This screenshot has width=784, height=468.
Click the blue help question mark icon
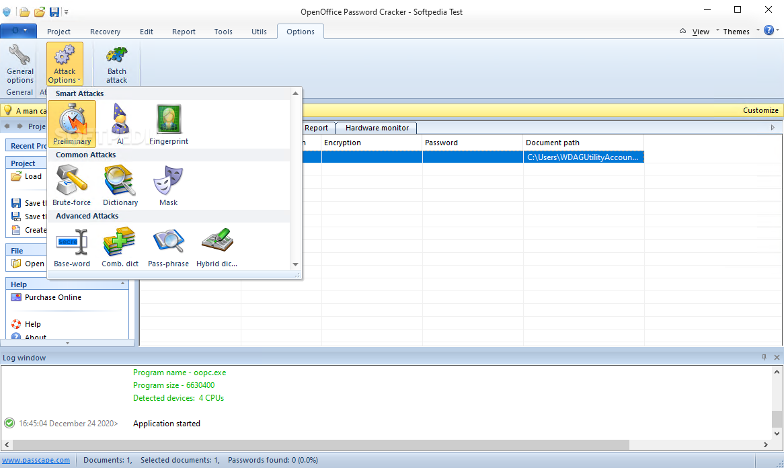[x=769, y=30]
